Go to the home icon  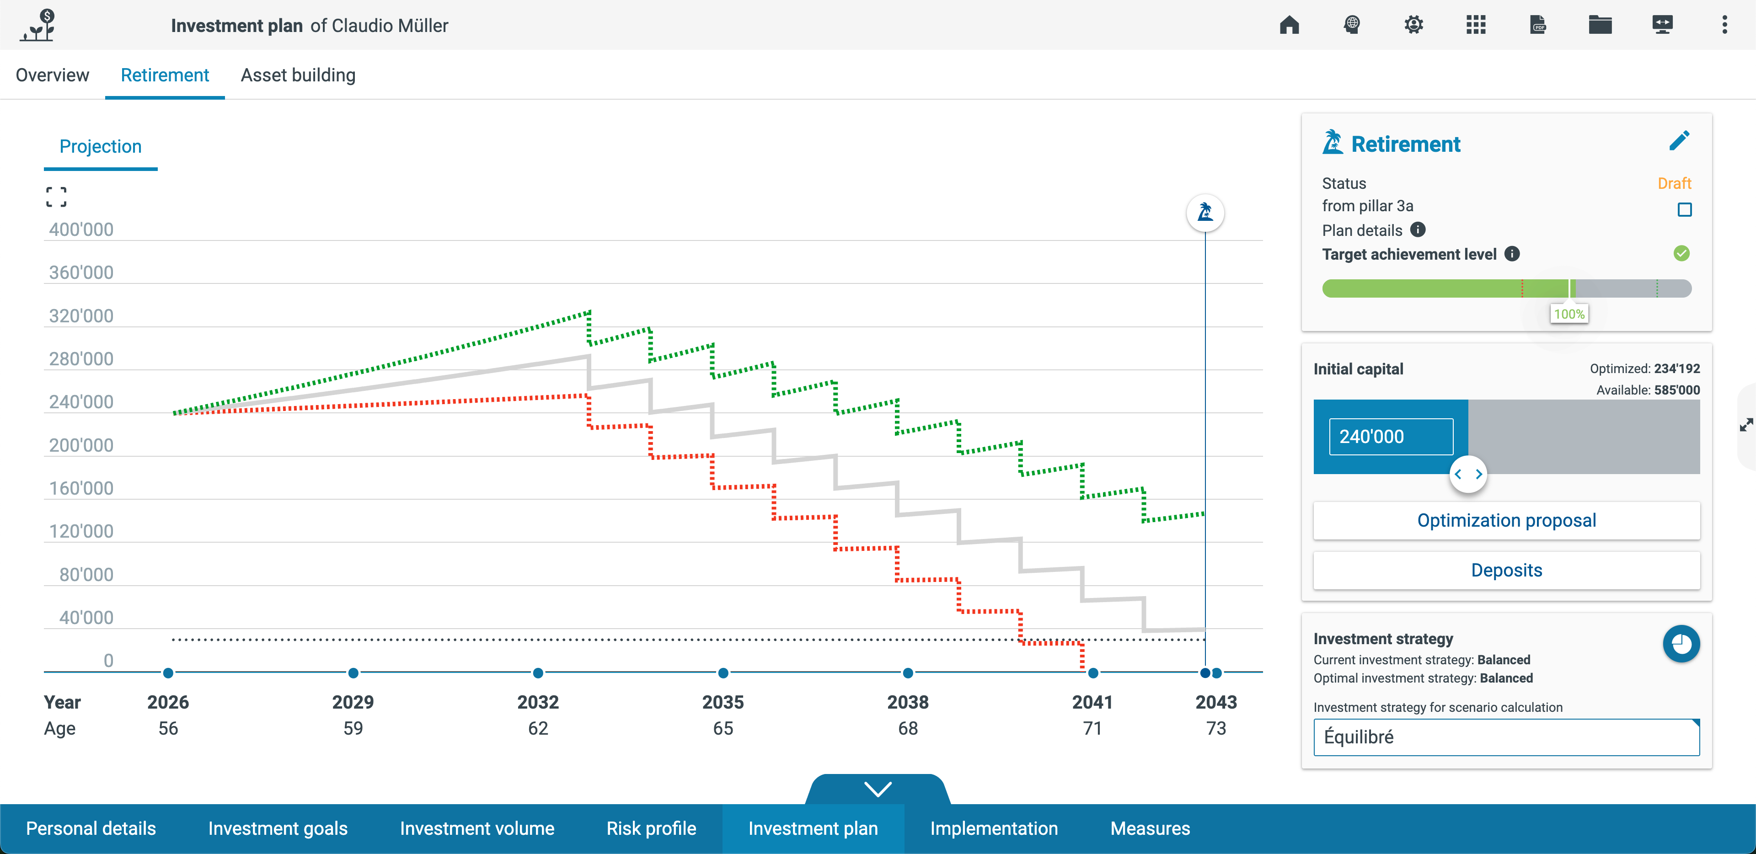coord(1289,25)
